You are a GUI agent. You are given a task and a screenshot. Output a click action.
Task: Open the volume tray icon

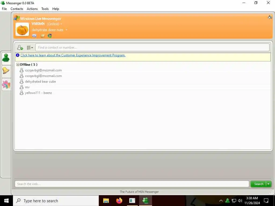240,201
